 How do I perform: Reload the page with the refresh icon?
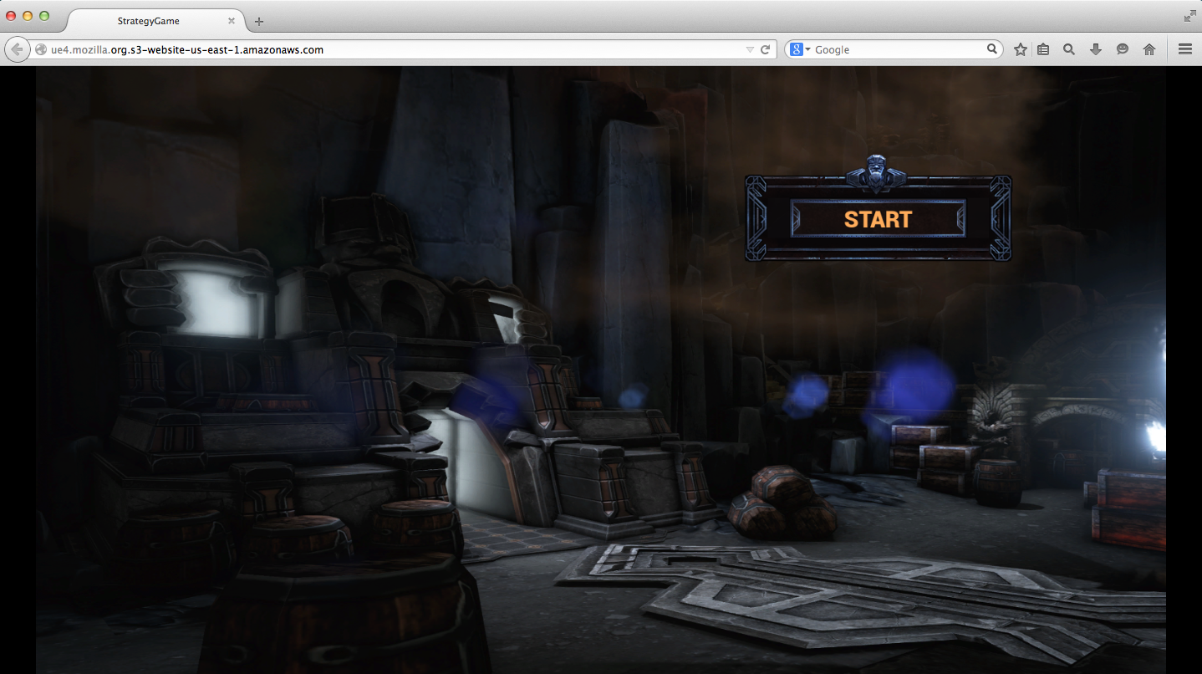point(765,49)
